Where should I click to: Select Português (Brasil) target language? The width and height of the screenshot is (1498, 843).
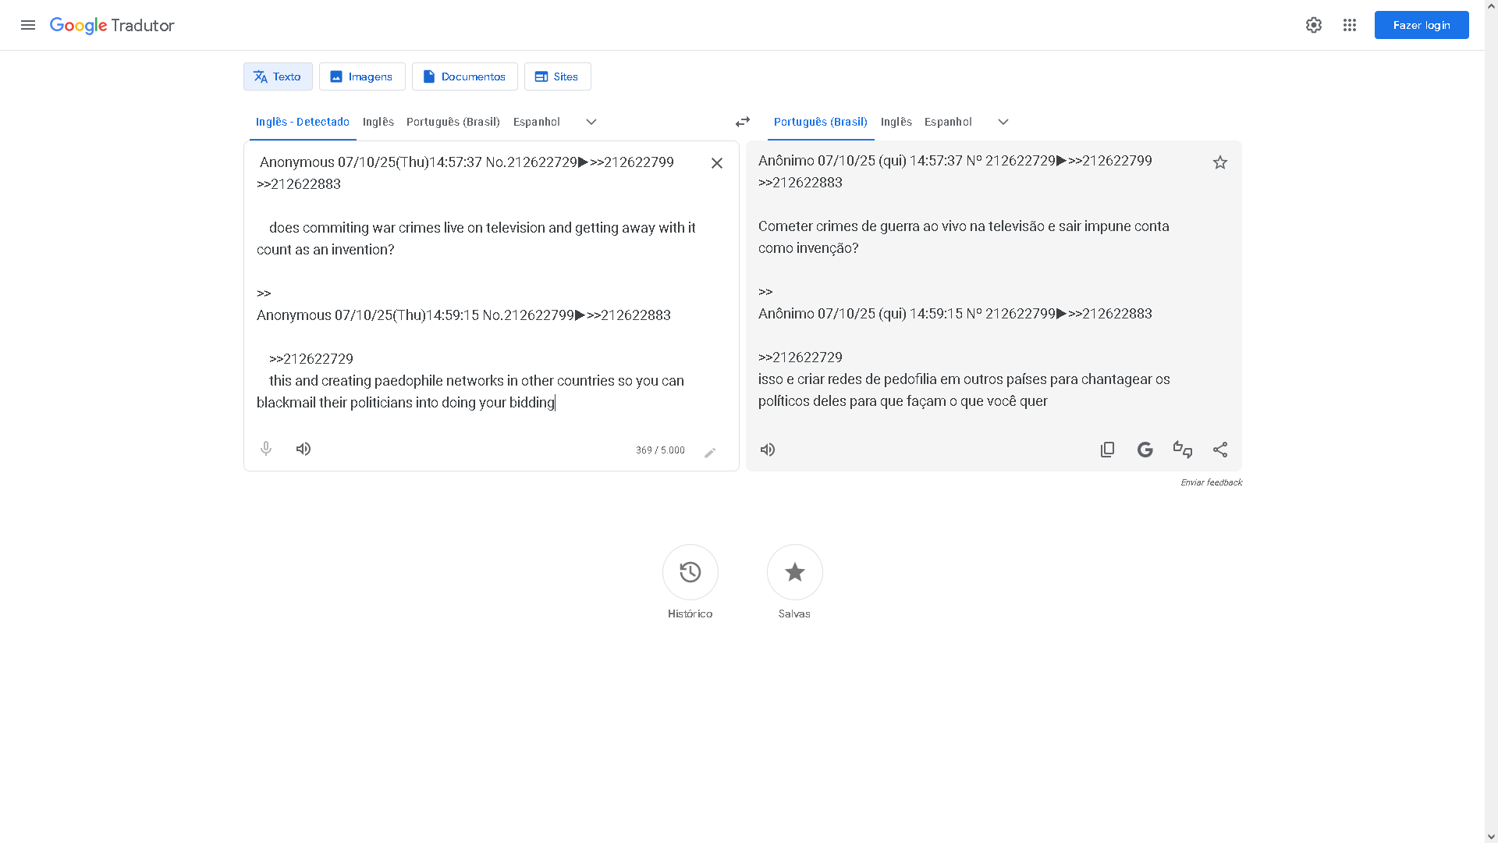tap(821, 122)
